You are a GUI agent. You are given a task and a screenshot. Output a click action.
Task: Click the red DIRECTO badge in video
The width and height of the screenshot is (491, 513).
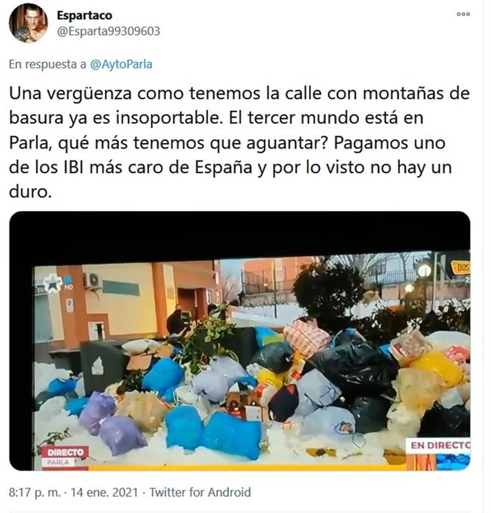(65, 452)
